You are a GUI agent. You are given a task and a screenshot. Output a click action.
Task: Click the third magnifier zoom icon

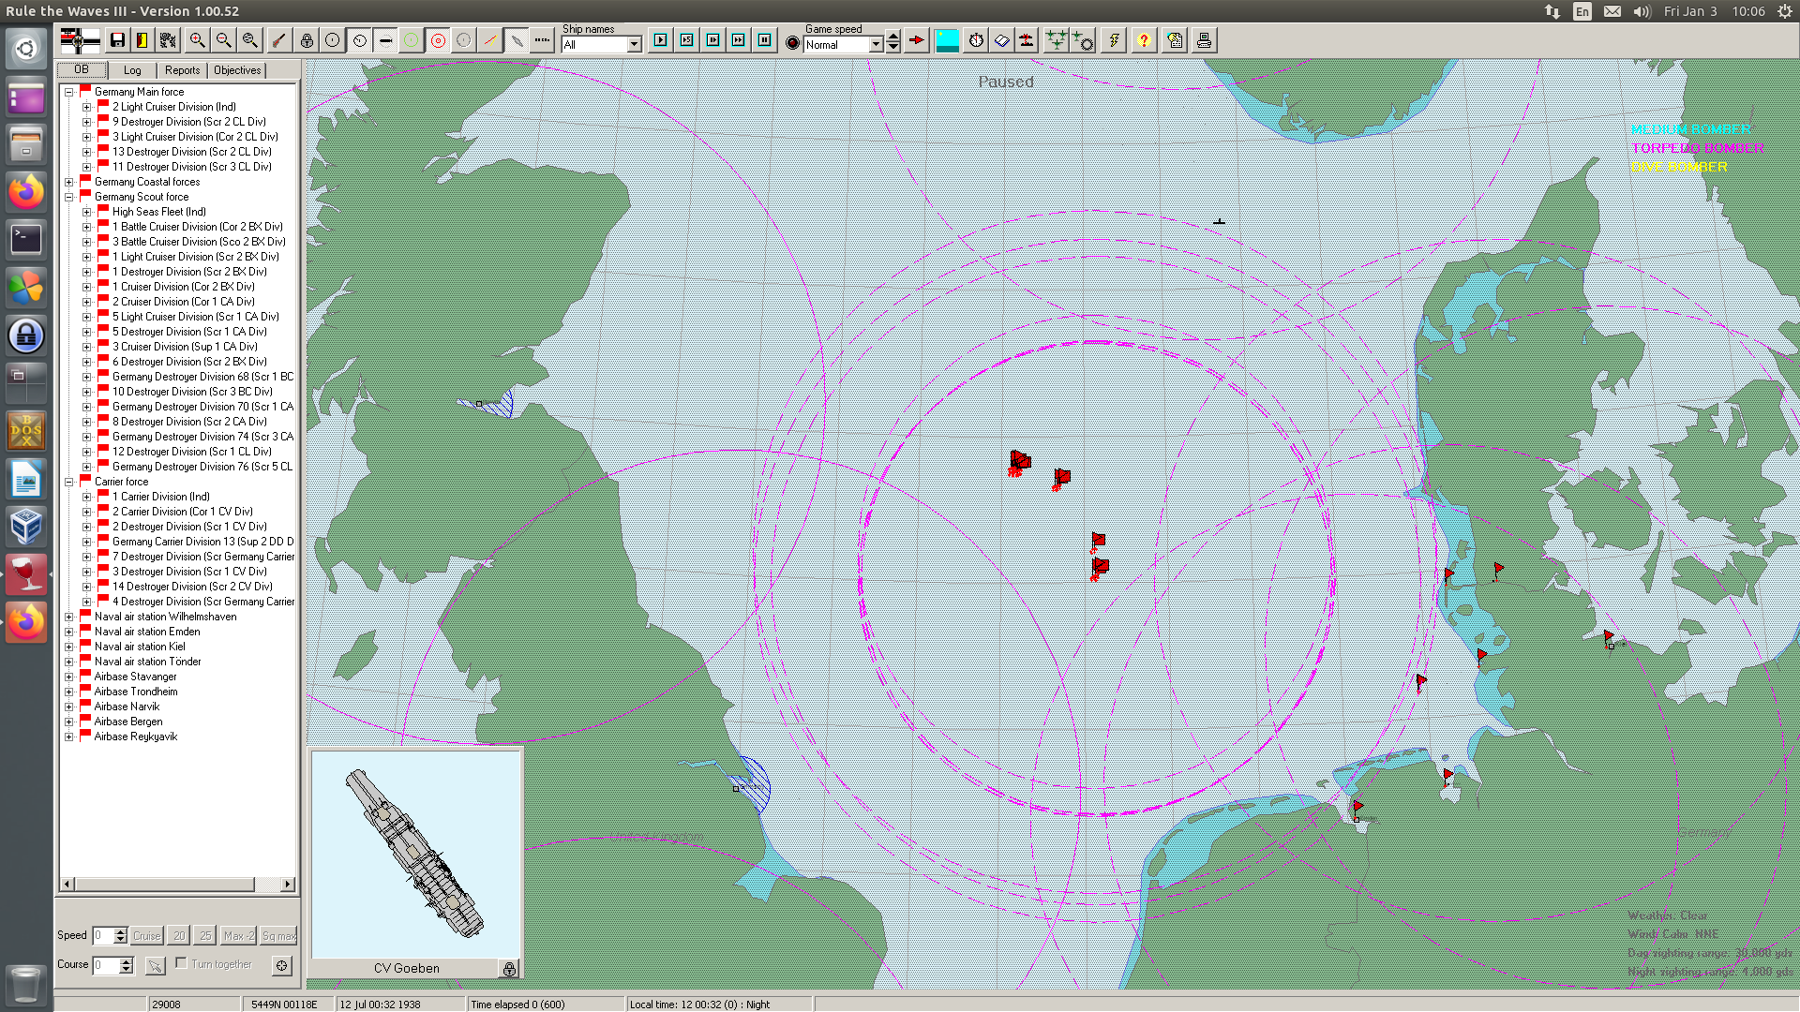[x=249, y=40]
